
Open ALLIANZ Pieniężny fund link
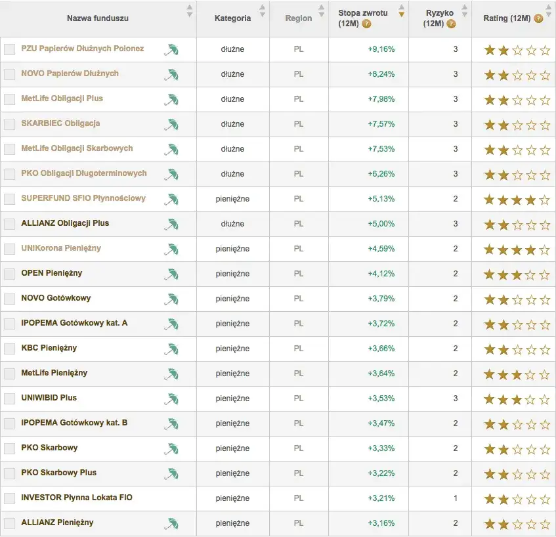coord(57,523)
